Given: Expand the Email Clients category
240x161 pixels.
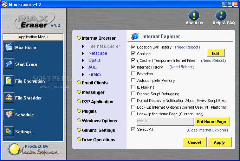Looking at the screenshot, I should [x=95, y=83].
